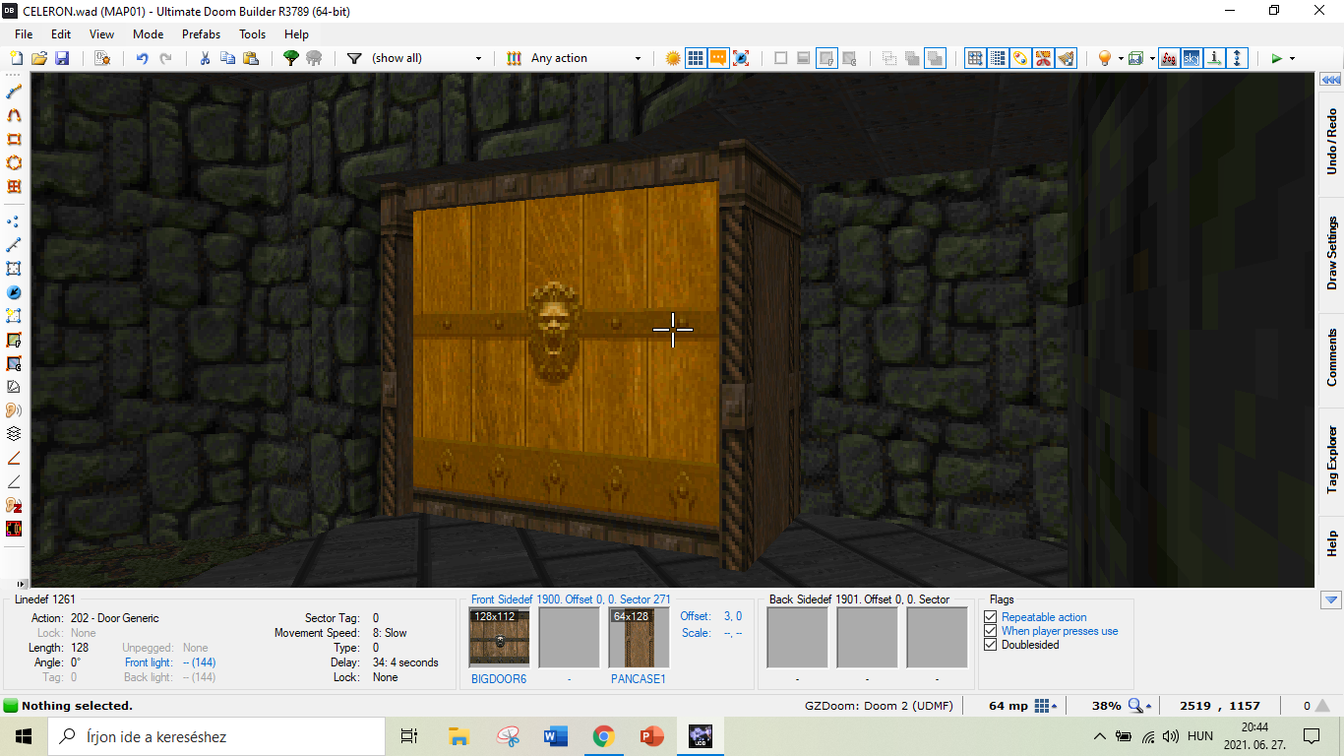
Task: Open the Tools menu
Action: [253, 33]
